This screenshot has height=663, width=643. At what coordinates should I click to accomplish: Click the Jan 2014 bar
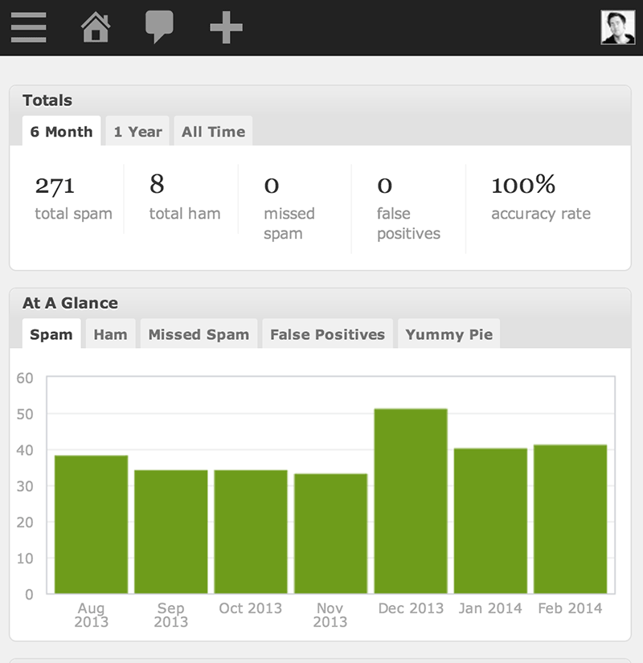490,521
